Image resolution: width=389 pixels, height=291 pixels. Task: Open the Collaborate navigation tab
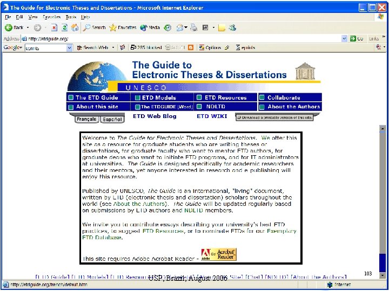click(290, 98)
